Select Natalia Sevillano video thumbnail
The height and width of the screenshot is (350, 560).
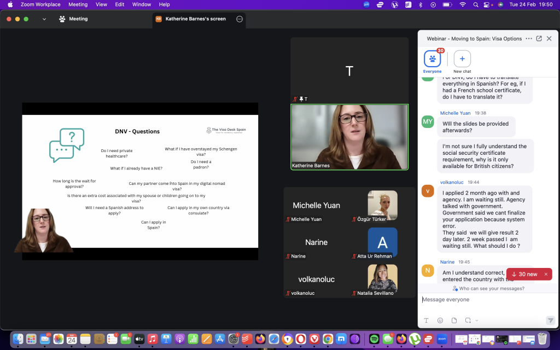382,279
